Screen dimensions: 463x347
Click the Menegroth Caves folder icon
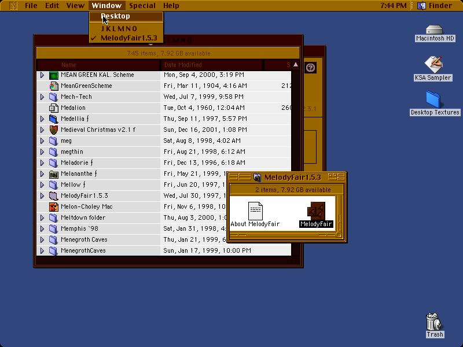tap(53, 240)
